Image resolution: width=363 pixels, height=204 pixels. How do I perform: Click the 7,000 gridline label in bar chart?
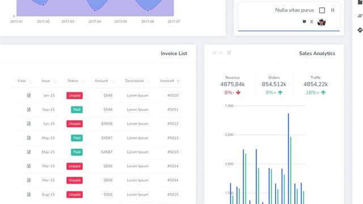pos(229,106)
